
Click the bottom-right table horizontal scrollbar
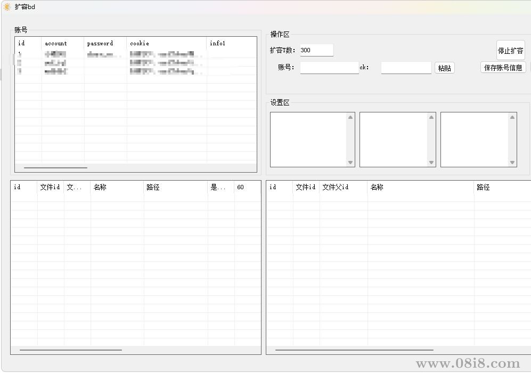pyautogui.click(x=354, y=350)
